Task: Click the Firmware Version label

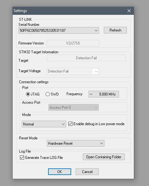Action: (31, 43)
